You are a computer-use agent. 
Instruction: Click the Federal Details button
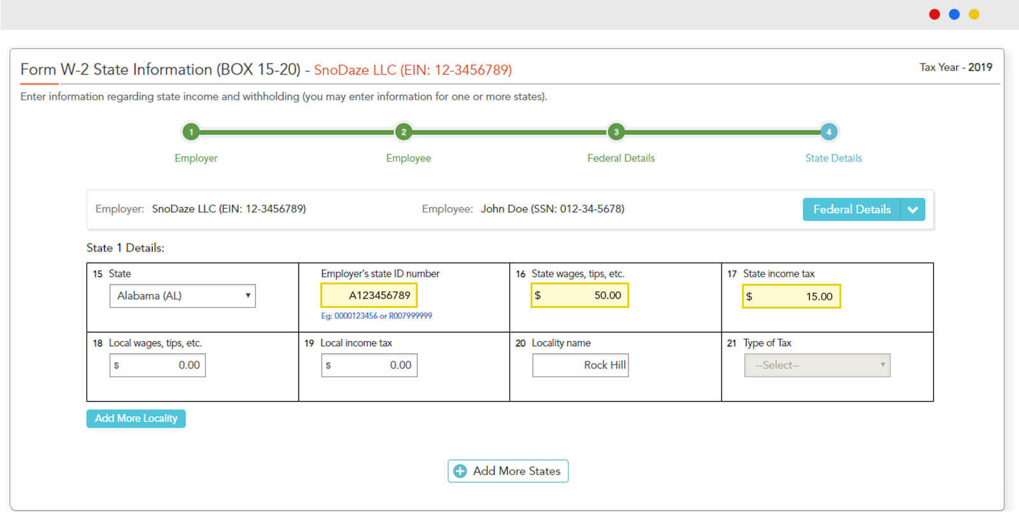point(852,209)
